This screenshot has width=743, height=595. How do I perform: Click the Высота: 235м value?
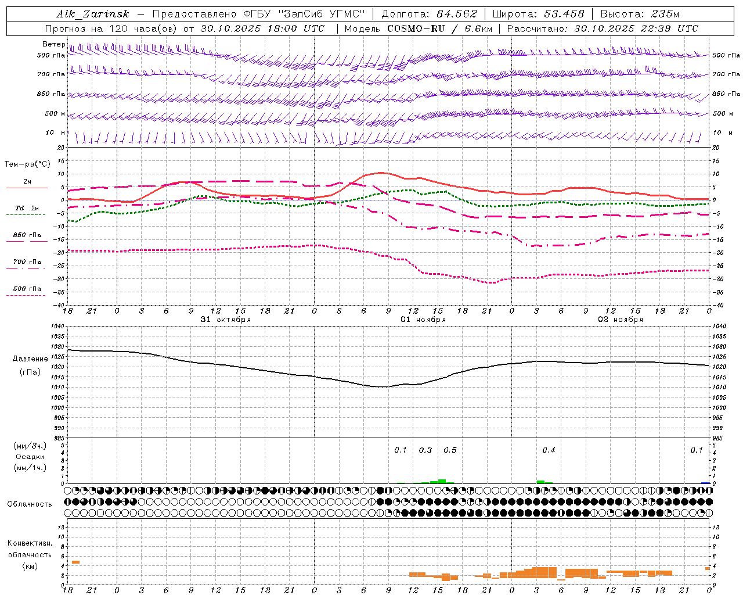(640, 14)
